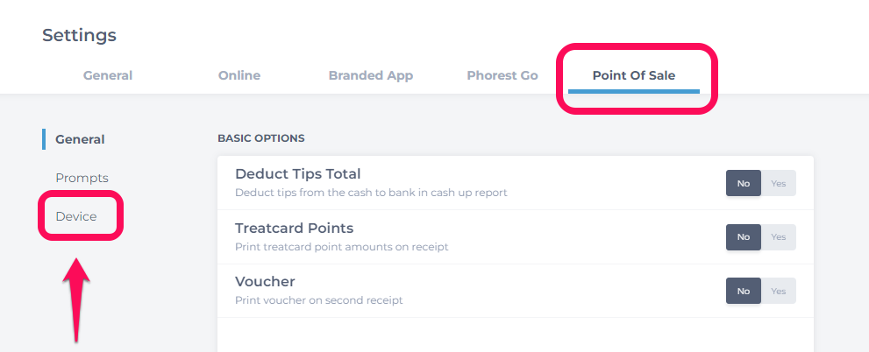Viewport: 869px width, 352px height.
Task: Set Deduct Tips Total to No
Action: point(744,183)
